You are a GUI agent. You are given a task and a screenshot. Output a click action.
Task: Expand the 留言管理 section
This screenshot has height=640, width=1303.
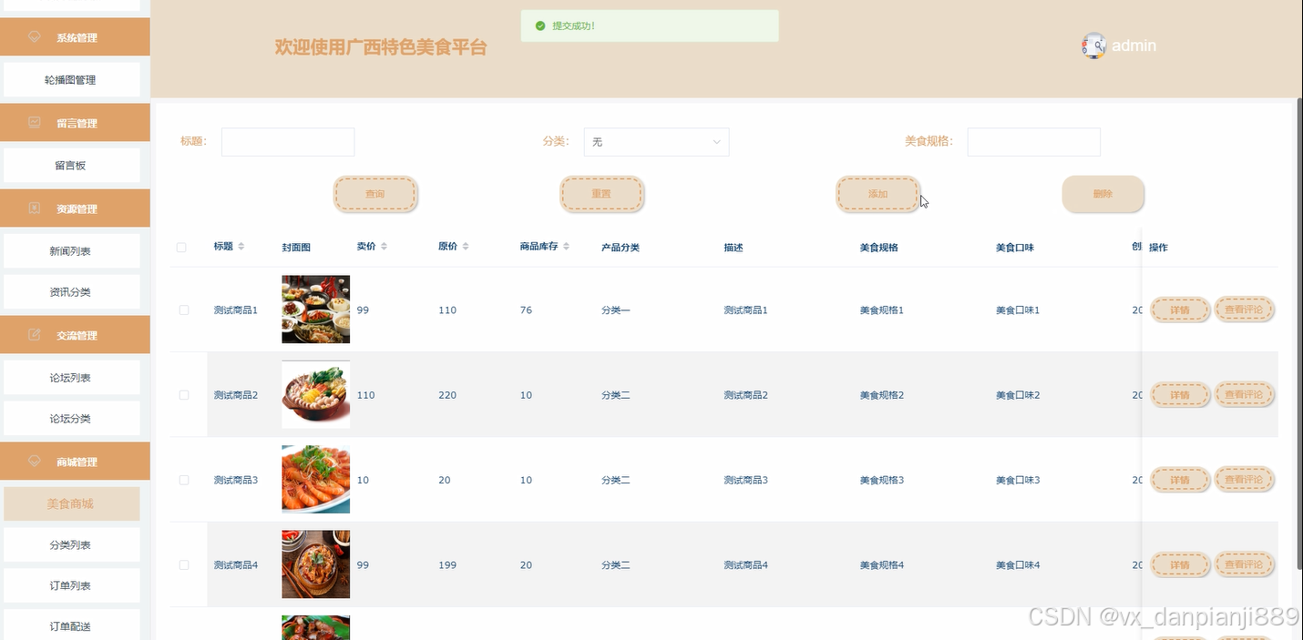click(75, 123)
